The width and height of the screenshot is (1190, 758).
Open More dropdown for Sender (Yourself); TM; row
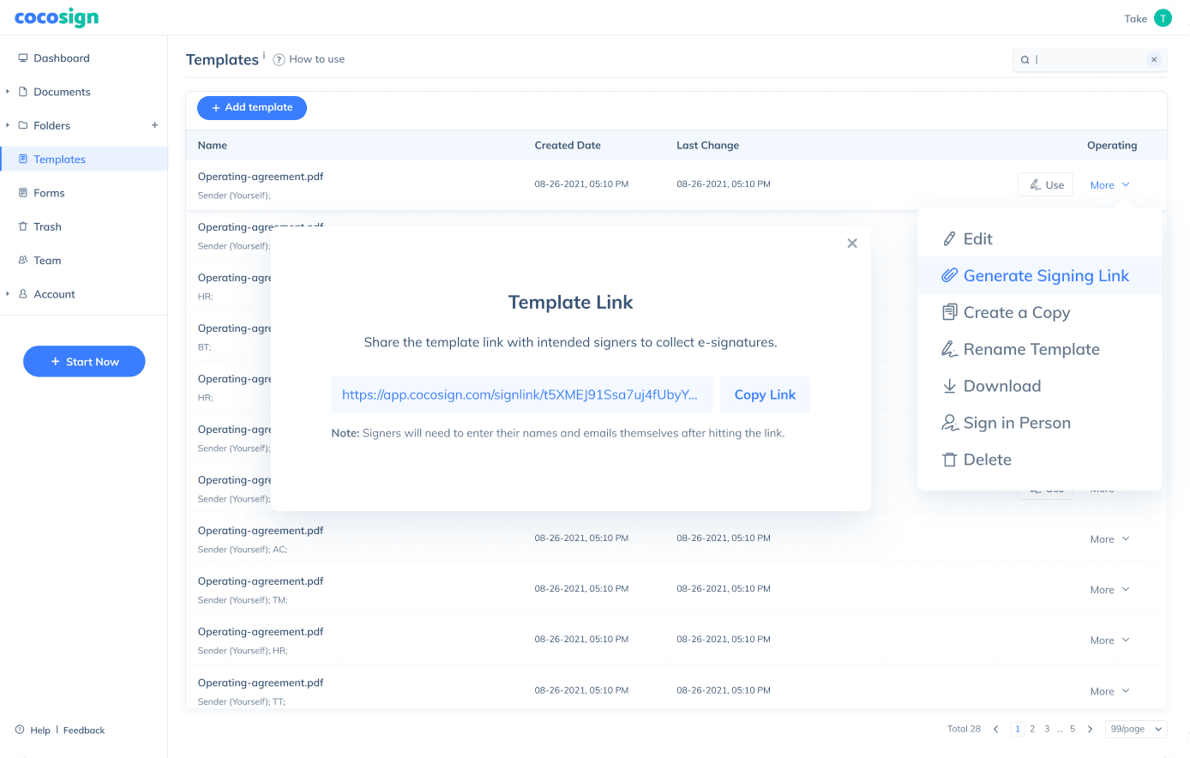click(x=1109, y=590)
